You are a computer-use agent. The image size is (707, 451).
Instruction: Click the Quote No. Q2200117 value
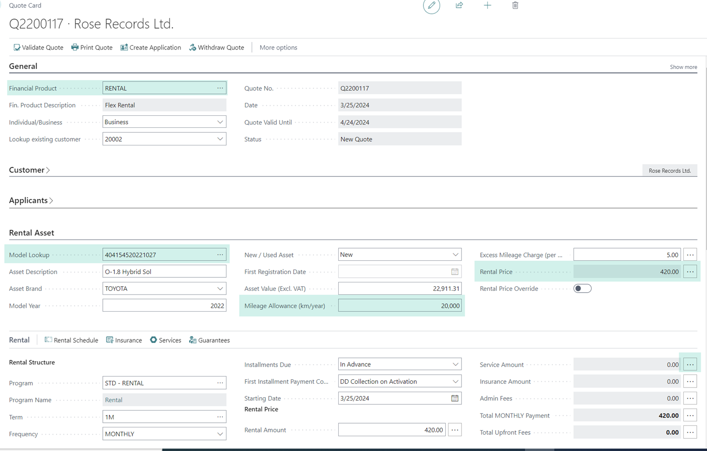(400, 88)
